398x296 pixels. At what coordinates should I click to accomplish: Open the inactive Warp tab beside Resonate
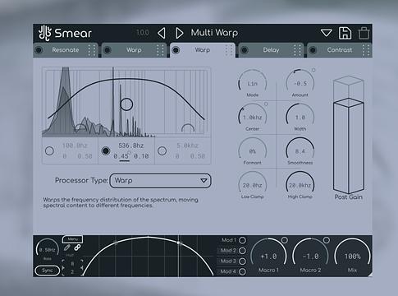pyautogui.click(x=134, y=50)
